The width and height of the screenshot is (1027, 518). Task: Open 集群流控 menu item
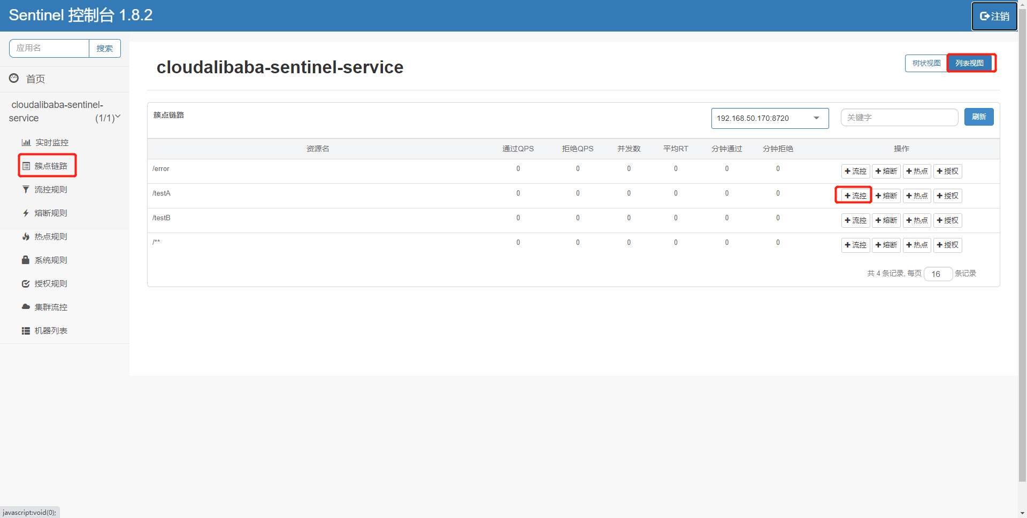(51, 307)
